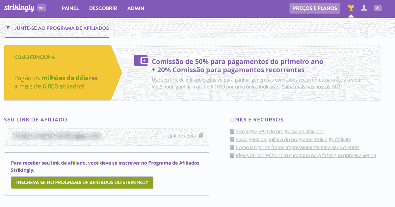Image resolution: width=395 pixels, height=207 pixels.
Task: Click the Seu Link de Afiliado heading
Action: [x=36, y=119]
